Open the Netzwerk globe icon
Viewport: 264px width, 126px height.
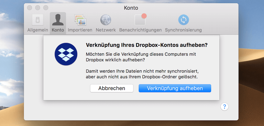tap(106, 20)
